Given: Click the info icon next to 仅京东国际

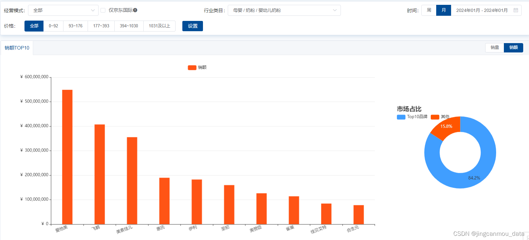Looking at the screenshot, I should coord(135,10).
